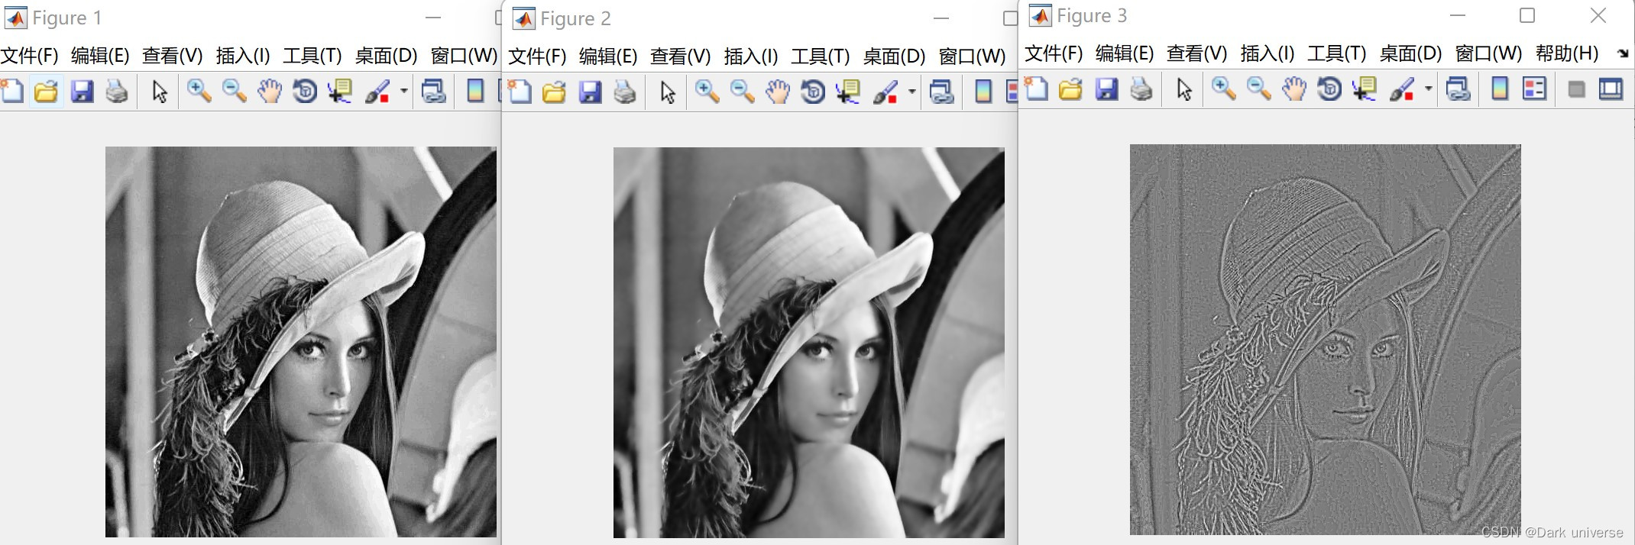Open 文件(F) menu in Figure 1
Image resolution: width=1635 pixels, height=545 pixels.
click(29, 56)
